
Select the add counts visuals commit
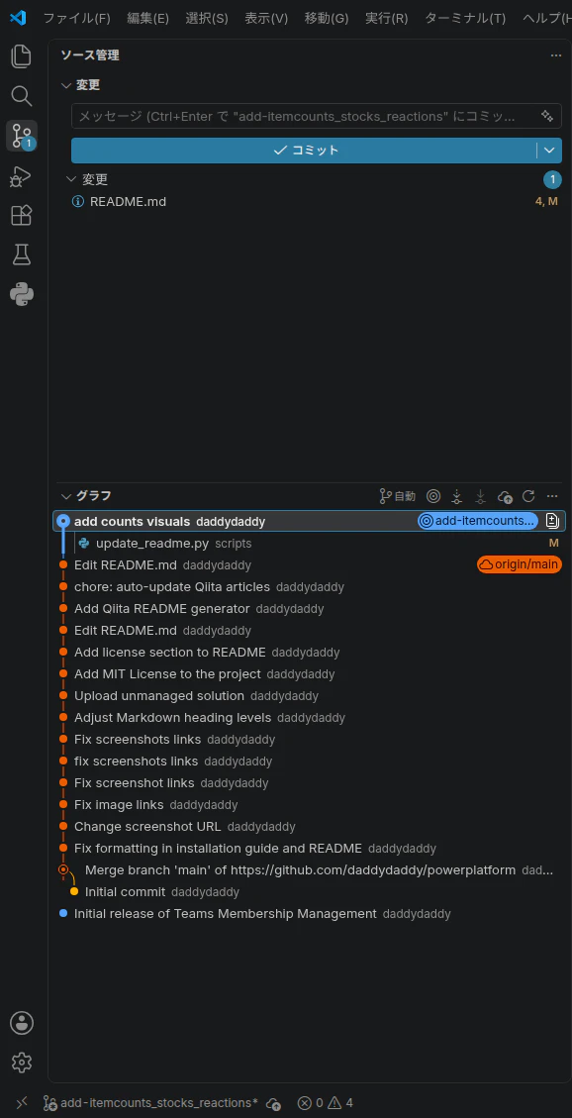coord(309,521)
